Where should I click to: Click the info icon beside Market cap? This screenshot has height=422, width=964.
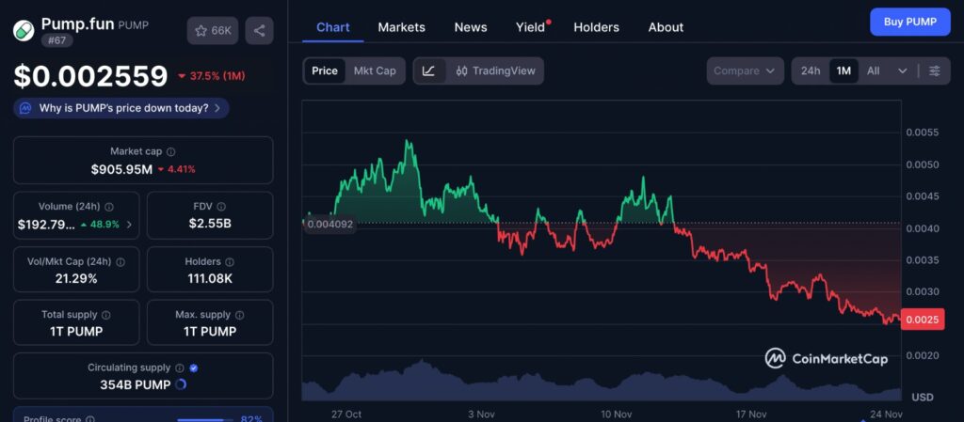(x=171, y=151)
